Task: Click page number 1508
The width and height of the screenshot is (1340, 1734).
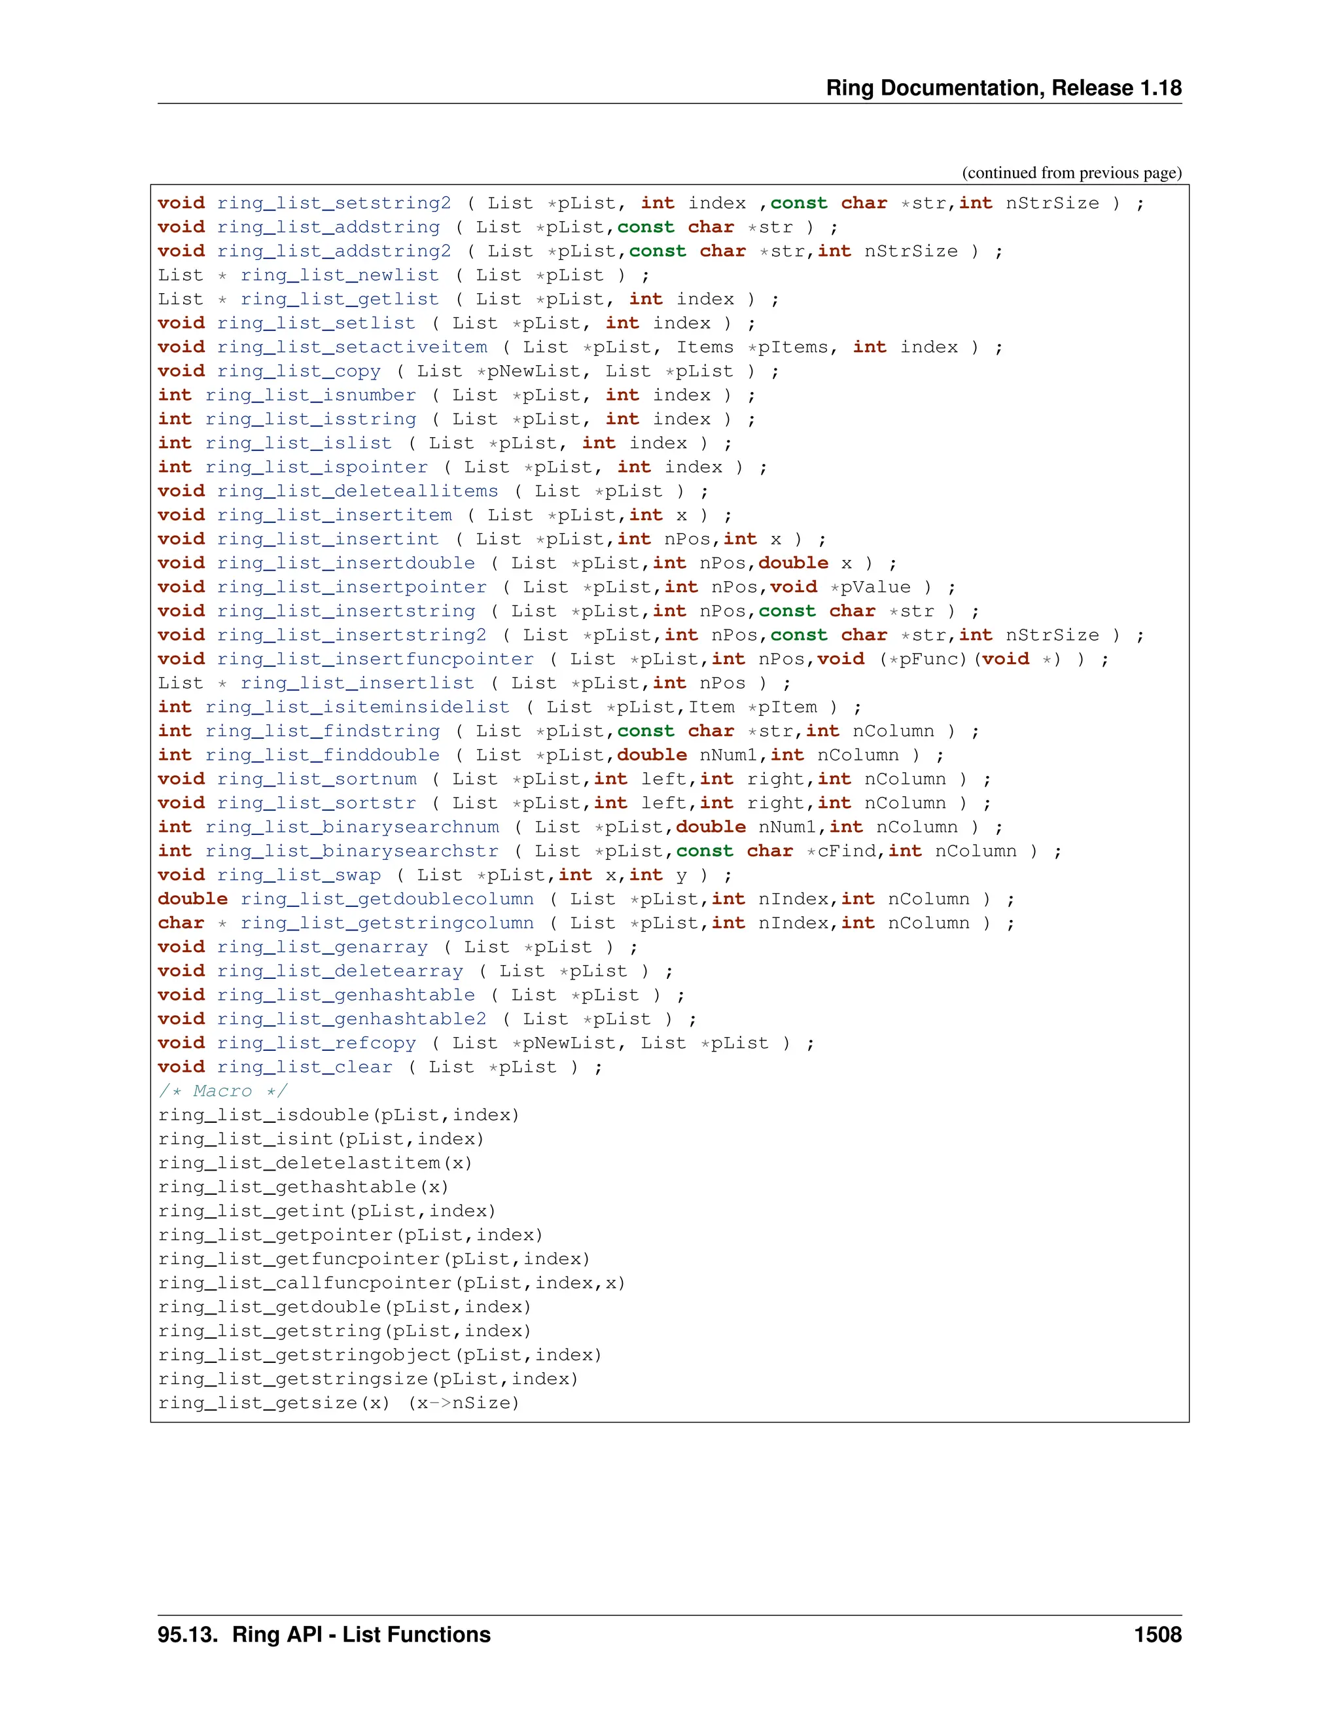Action: 1158,1636
